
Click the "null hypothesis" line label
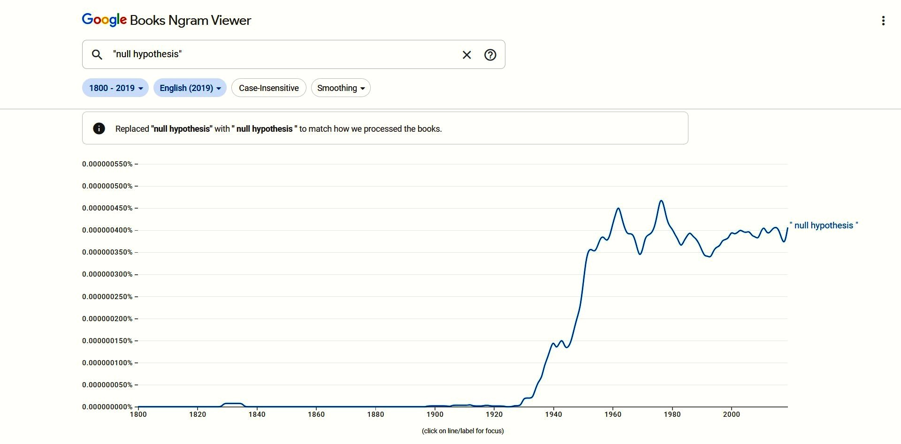(x=824, y=226)
